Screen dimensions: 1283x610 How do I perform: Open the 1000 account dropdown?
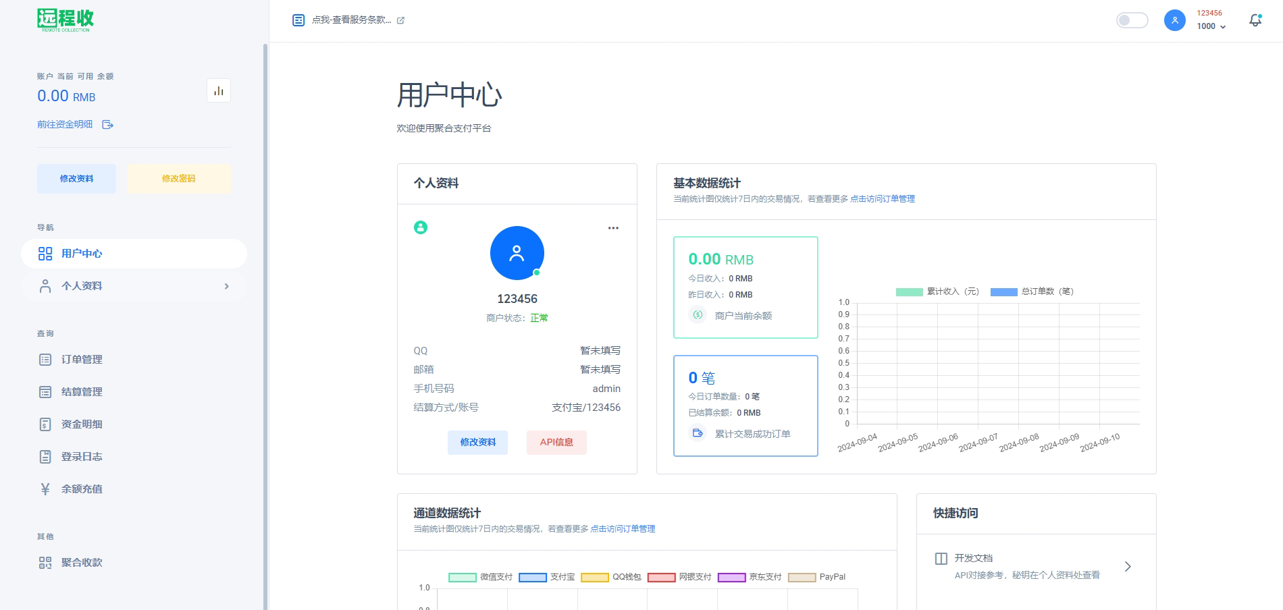pyautogui.click(x=1209, y=27)
